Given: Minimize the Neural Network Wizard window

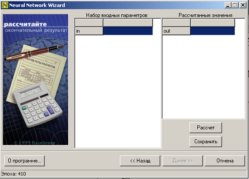Looking at the screenshot, I should tap(228, 5).
